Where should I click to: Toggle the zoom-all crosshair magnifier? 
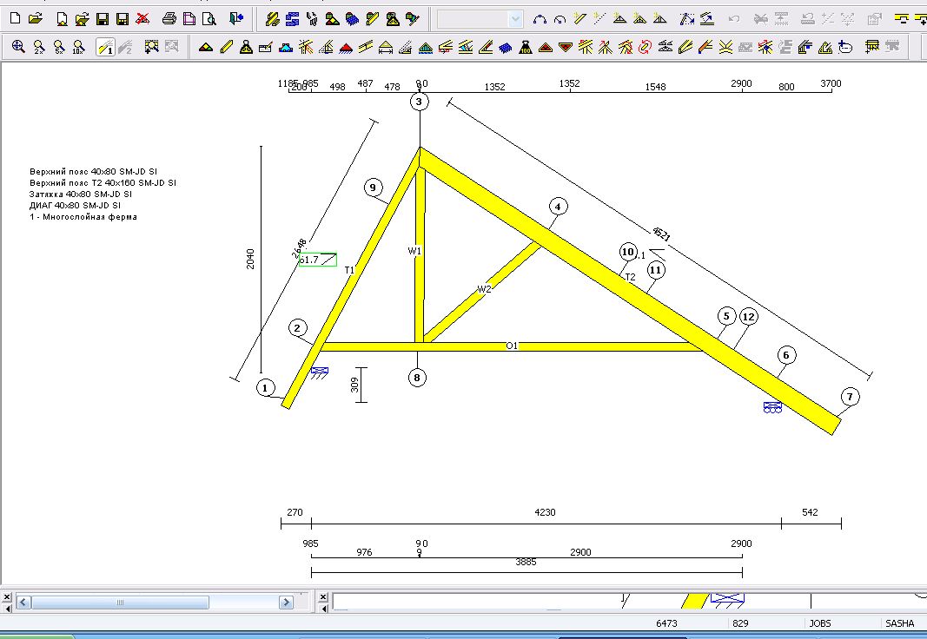[18, 47]
